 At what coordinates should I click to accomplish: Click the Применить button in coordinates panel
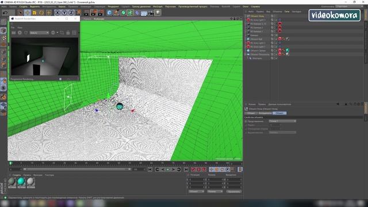(x=234, y=191)
